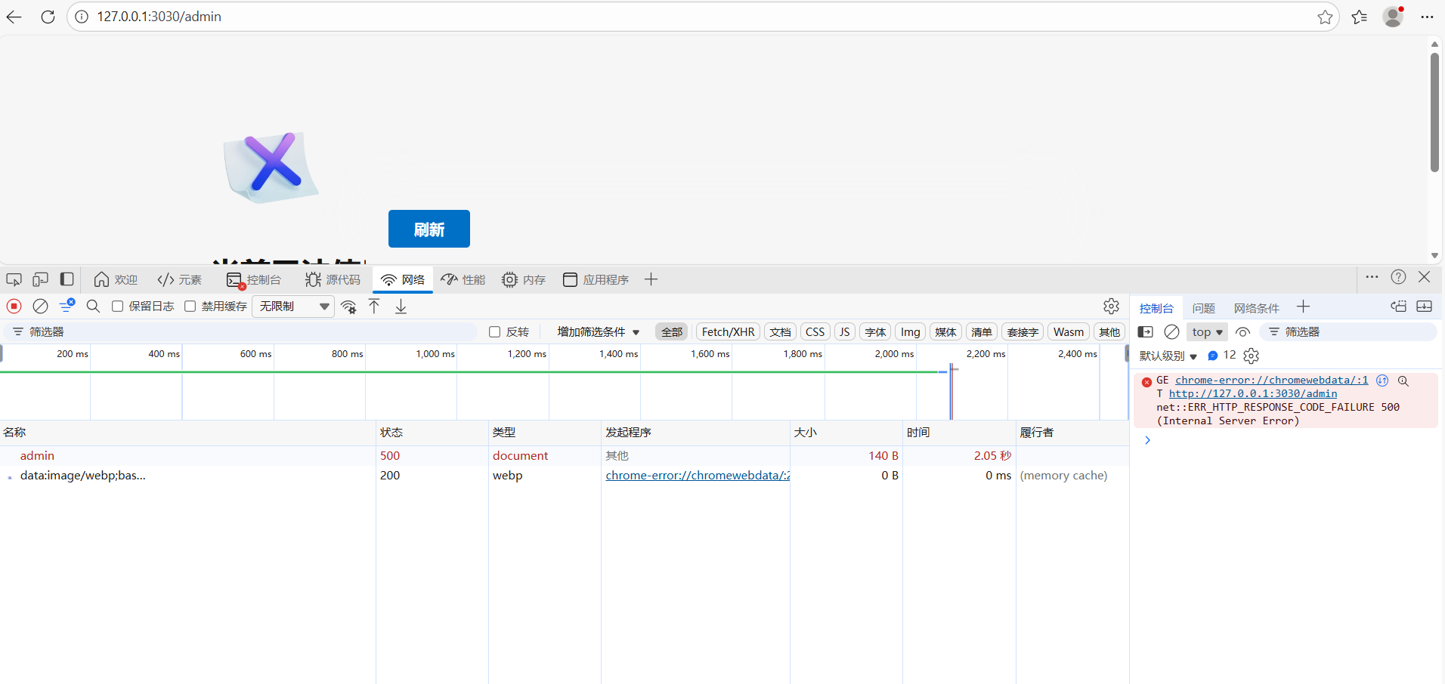This screenshot has width=1445, height=684.
Task: Open the 问题 drawer tab
Action: (x=1203, y=307)
